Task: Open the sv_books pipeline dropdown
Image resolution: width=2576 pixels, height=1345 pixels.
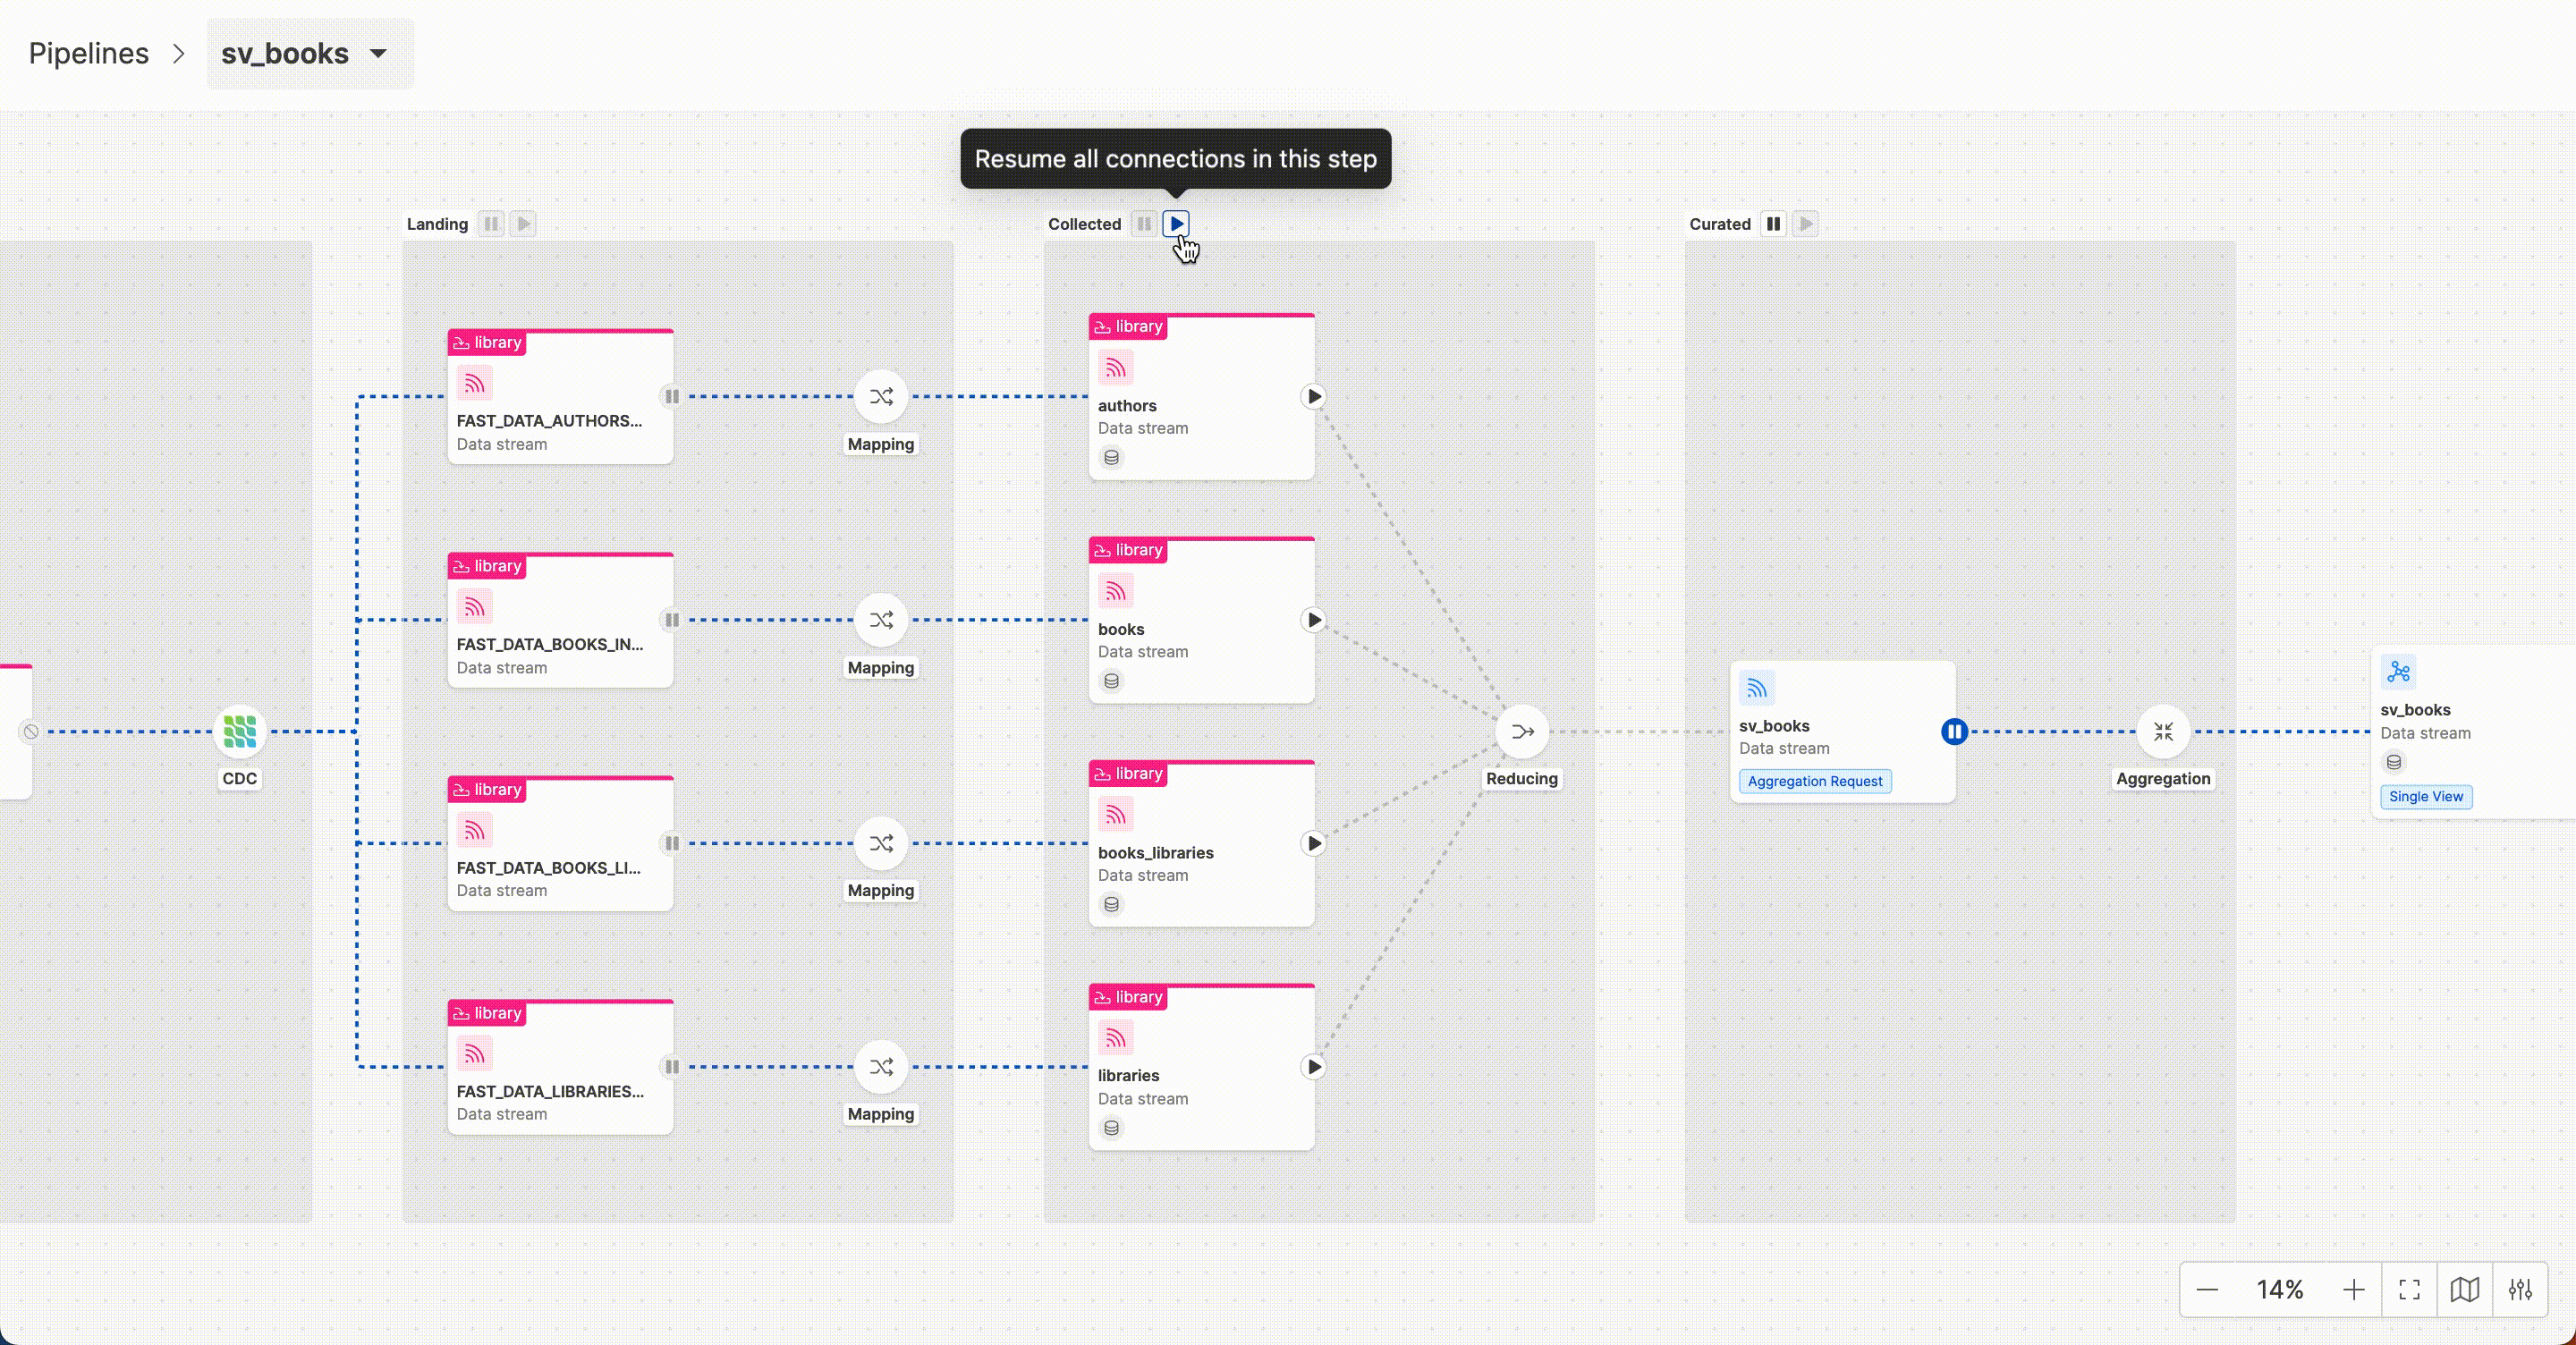Action: coord(378,53)
